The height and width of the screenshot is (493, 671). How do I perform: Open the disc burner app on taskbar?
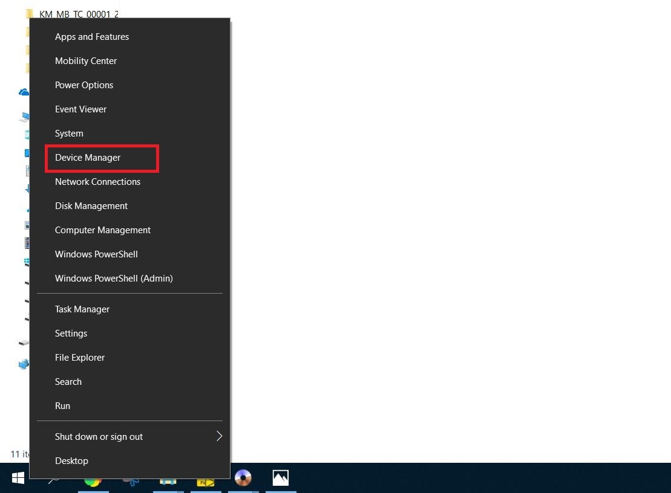pyautogui.click(x=243, y=478)
